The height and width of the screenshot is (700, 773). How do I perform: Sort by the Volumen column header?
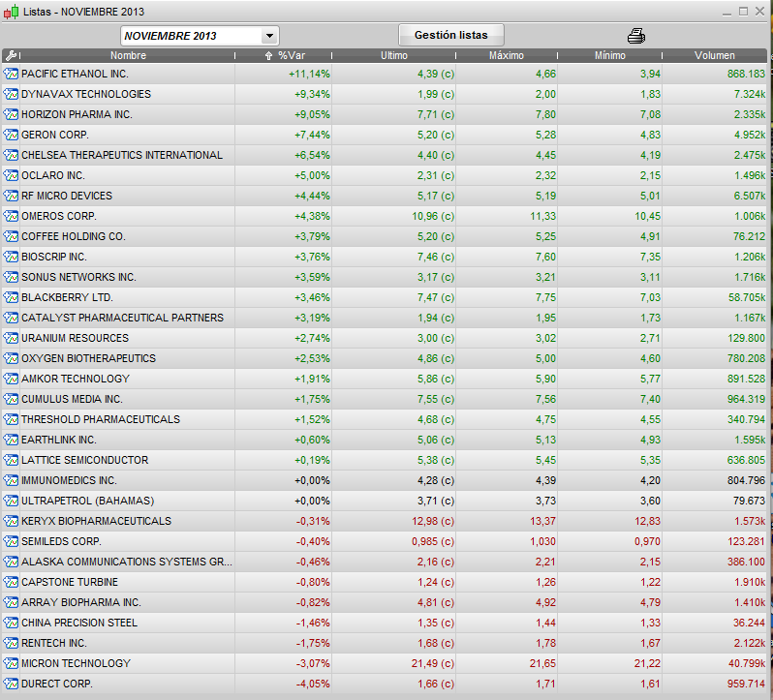(x=714, y=55)
